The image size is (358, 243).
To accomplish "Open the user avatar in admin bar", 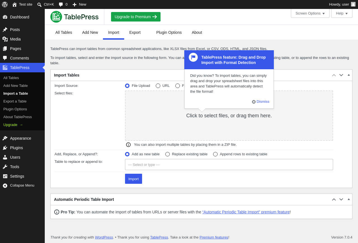I will coord(353,4).
